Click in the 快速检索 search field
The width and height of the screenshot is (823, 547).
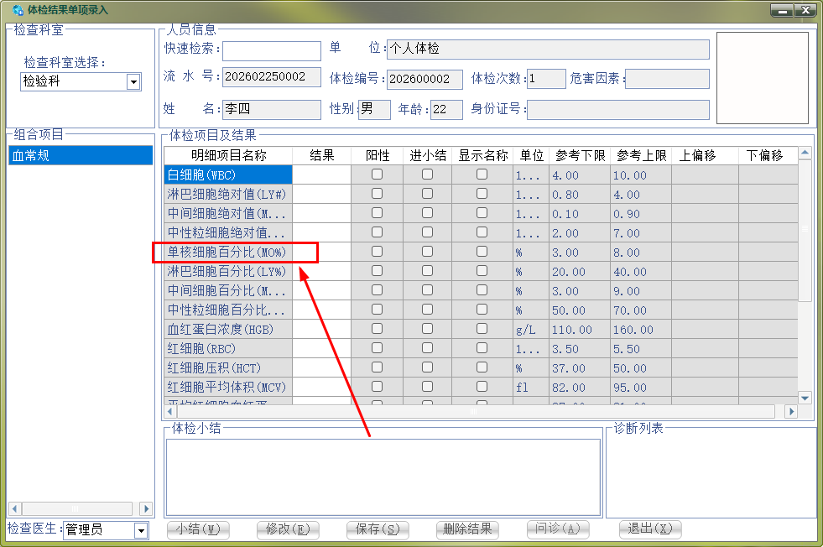271,51
